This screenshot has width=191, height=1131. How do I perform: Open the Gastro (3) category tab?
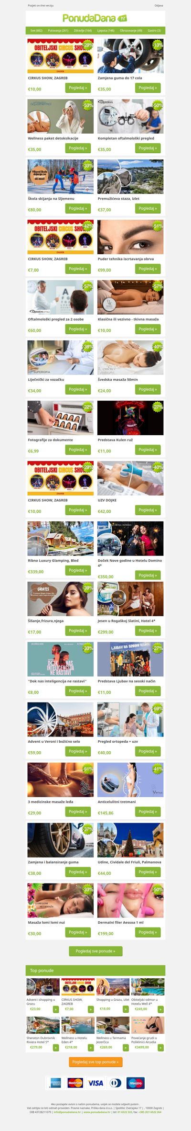[x=154, y=30]
